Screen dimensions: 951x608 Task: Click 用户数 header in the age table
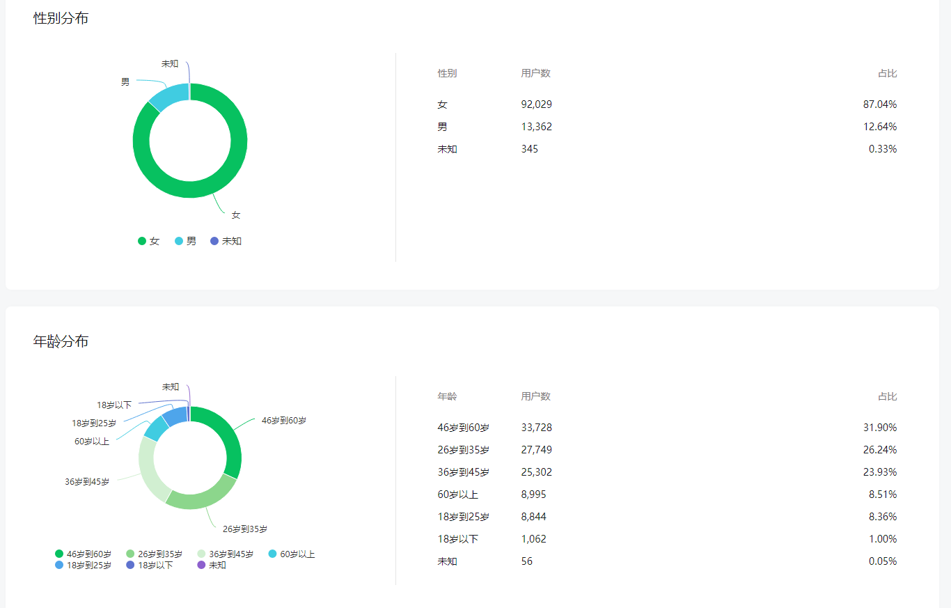pyautogui.click(x=535, y=396)
